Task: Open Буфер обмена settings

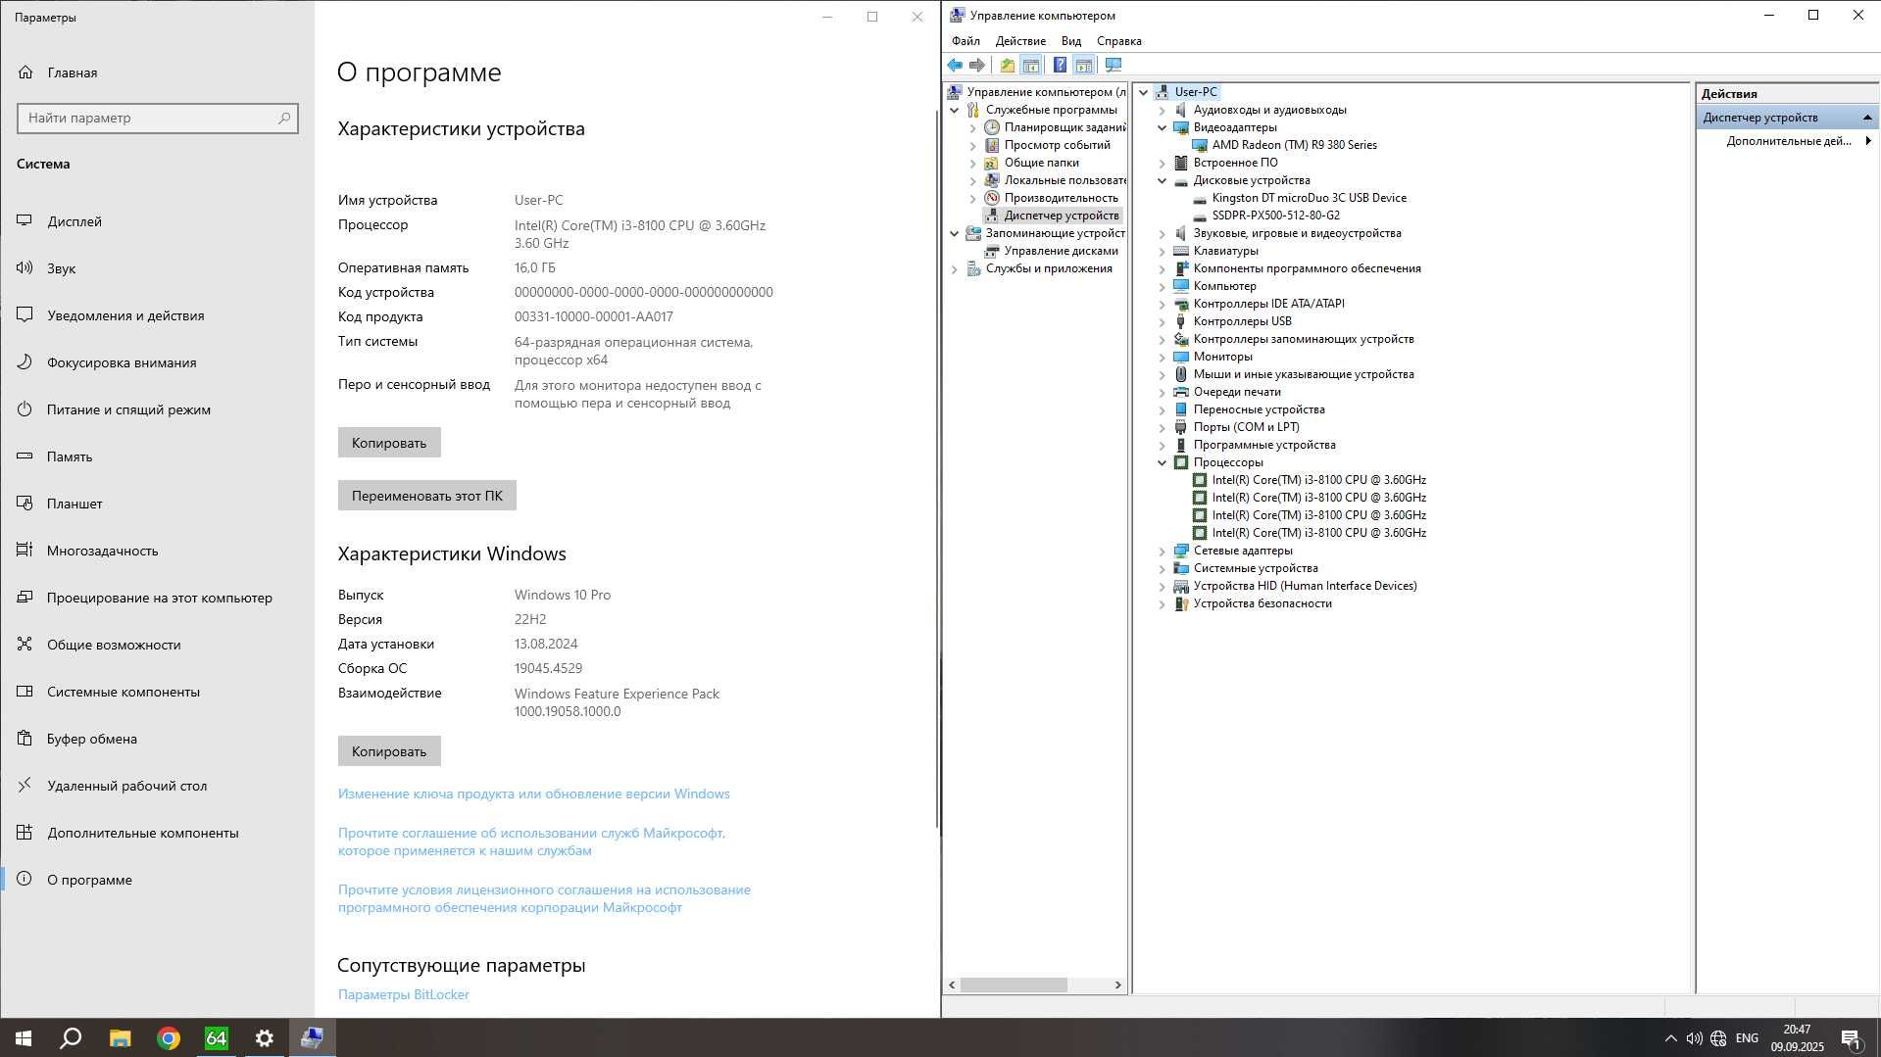Action: click(157, 739)
